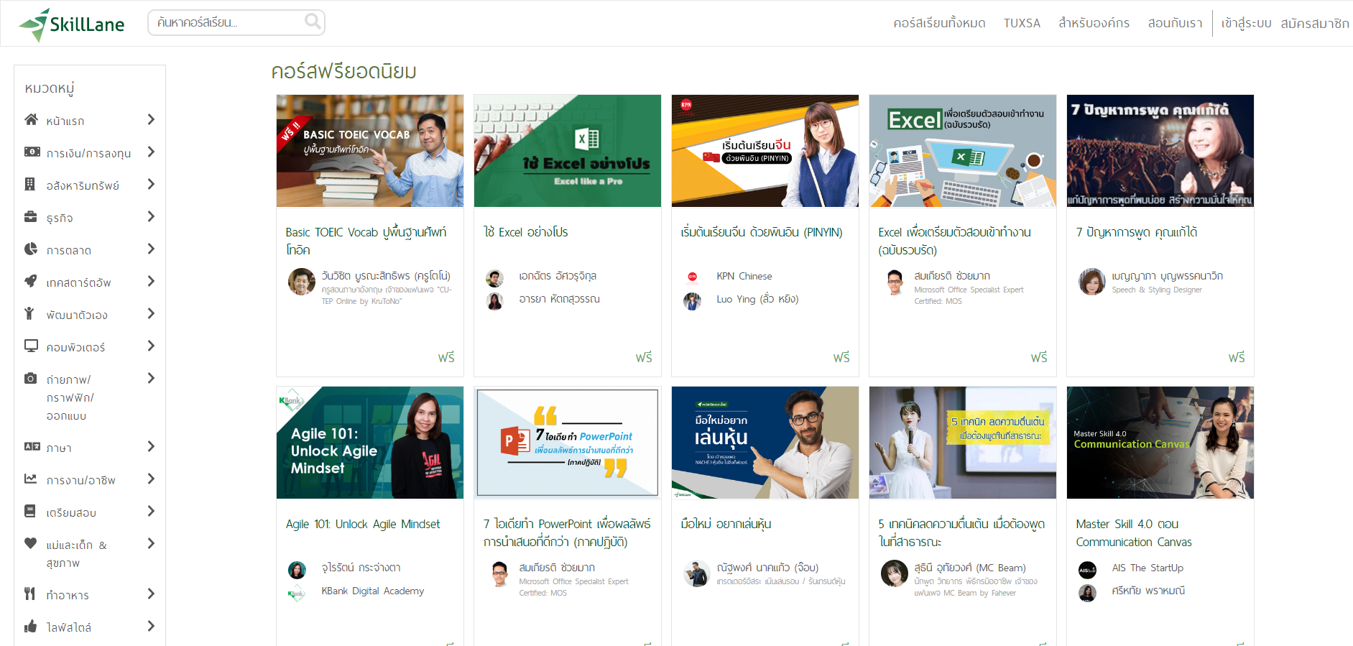
Task: Click the สมัครสมาชิก sign-up link
Action: (x=1315, y=23)
